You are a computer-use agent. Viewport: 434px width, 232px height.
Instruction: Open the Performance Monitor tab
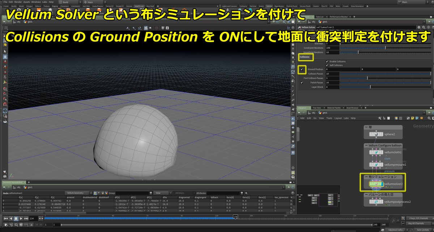click(339, 17)
